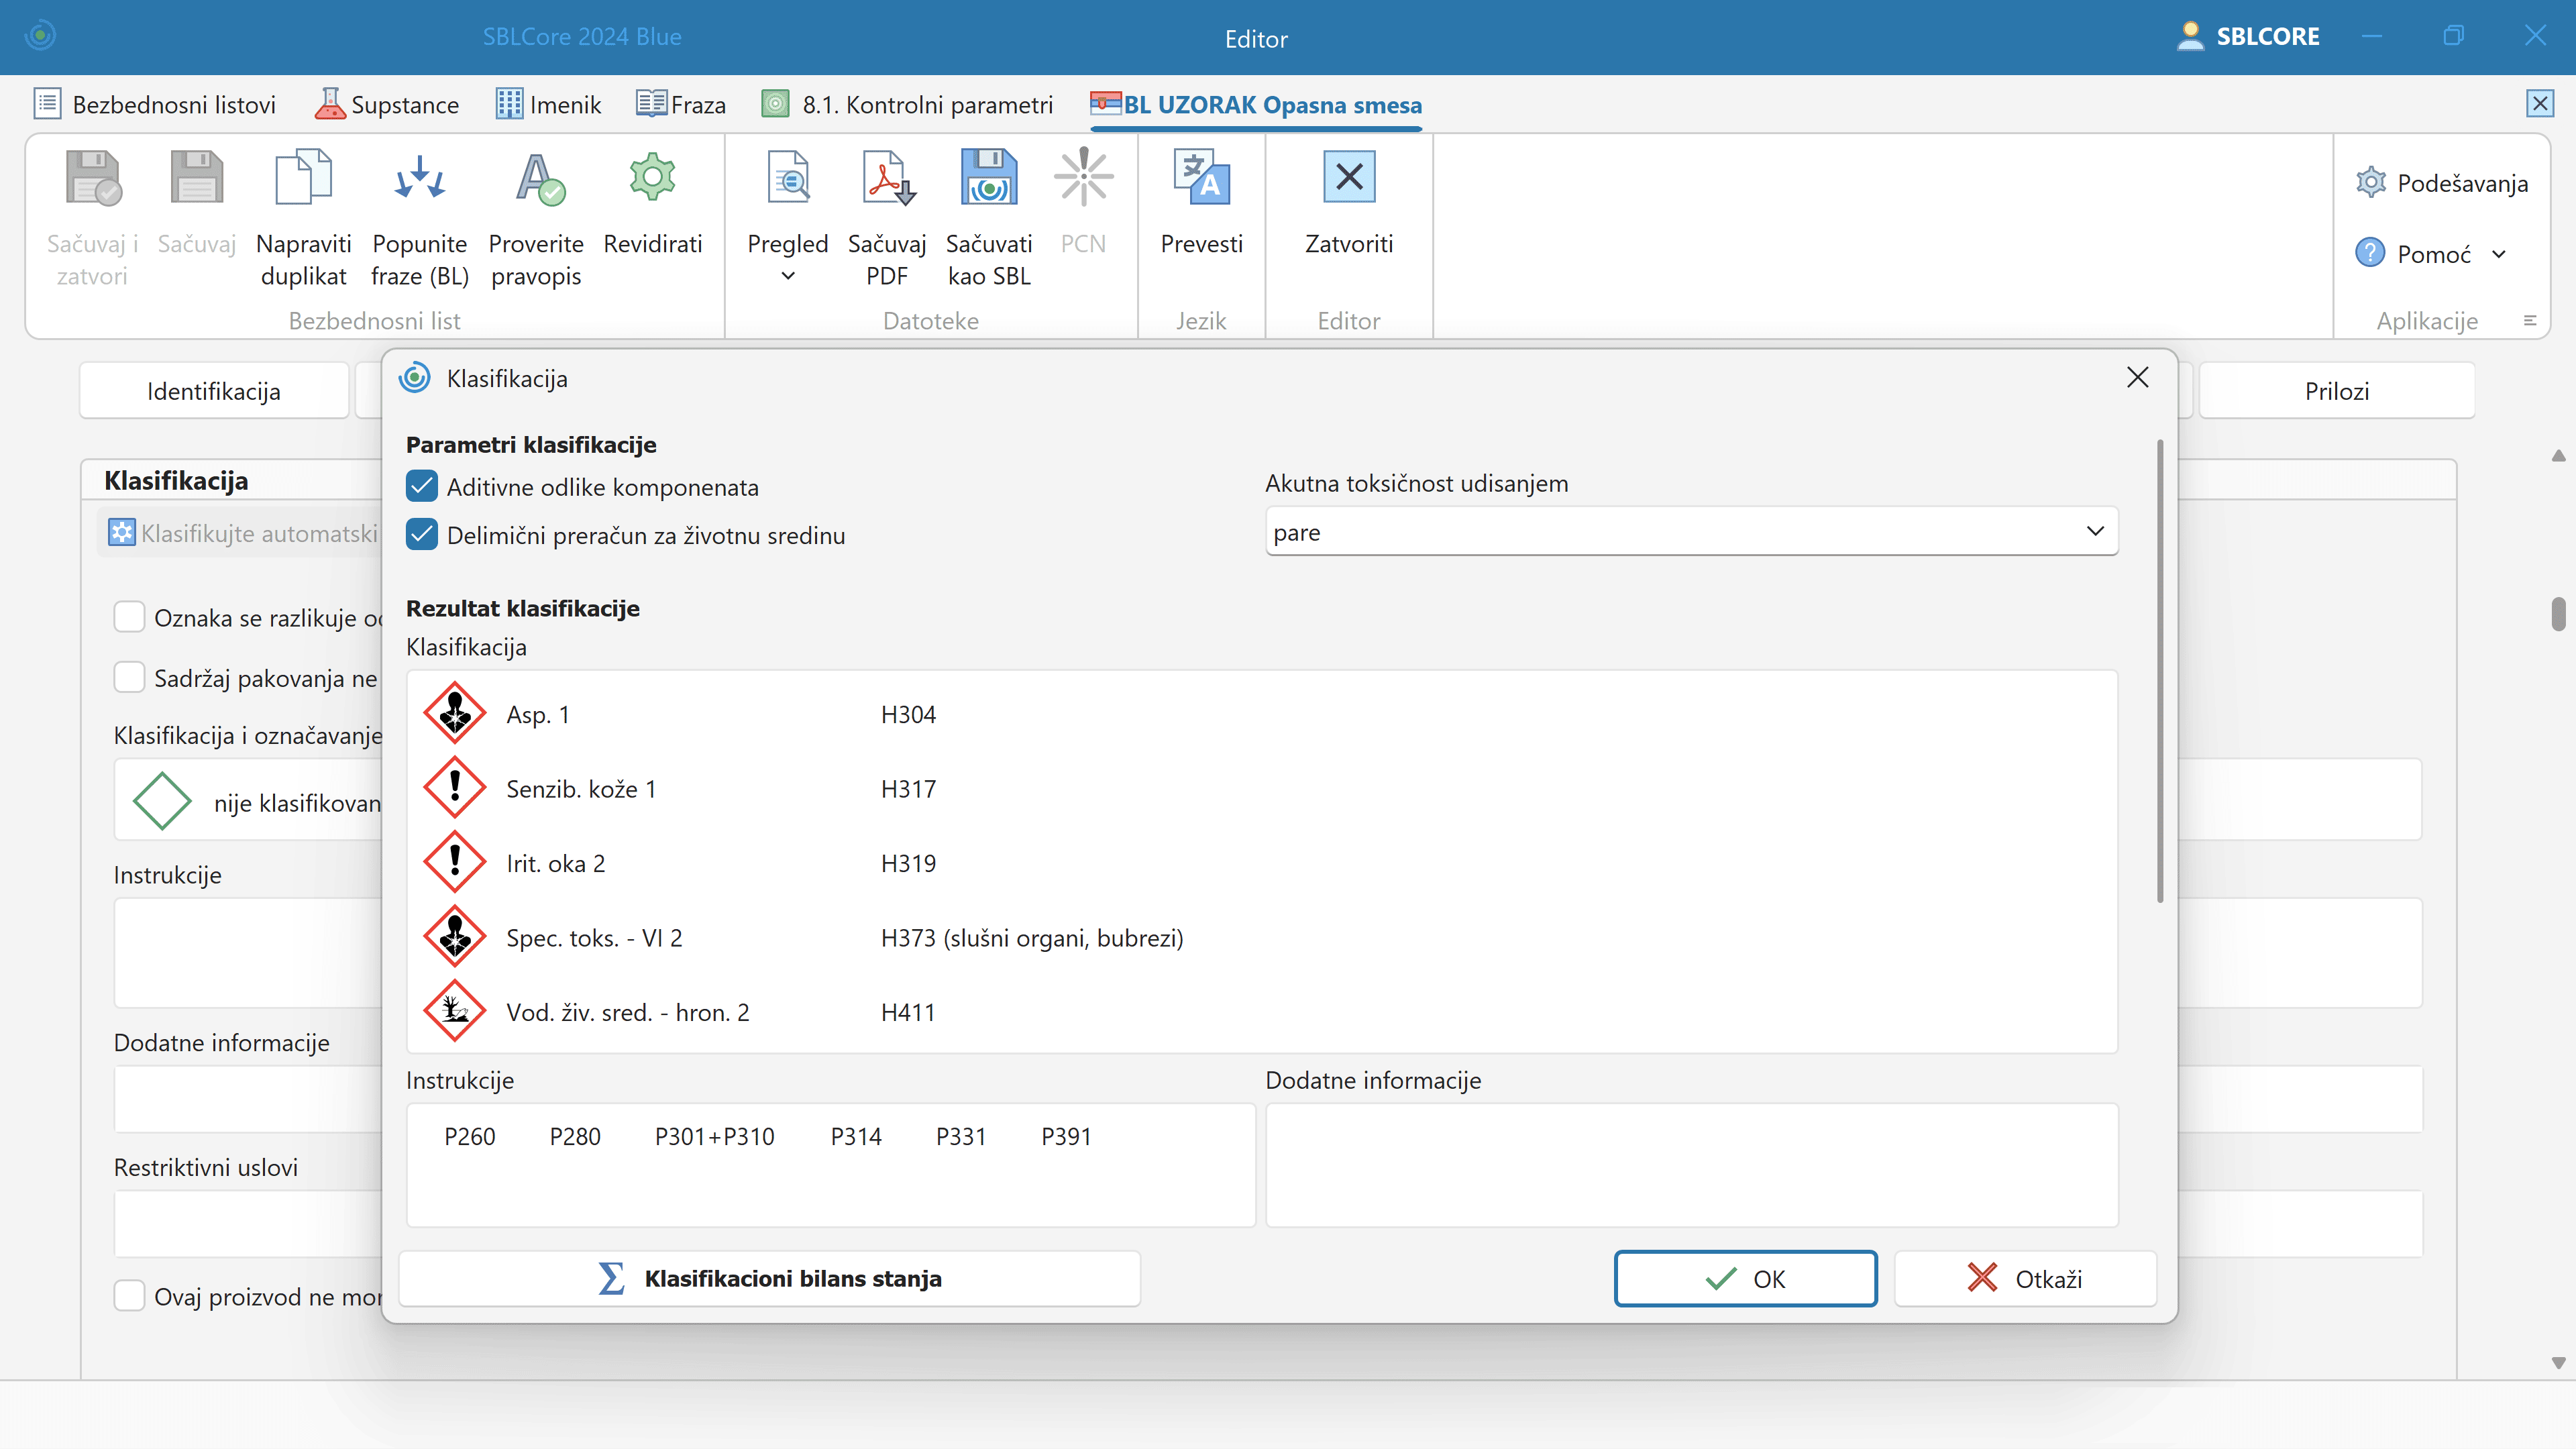Click the dialog's vertical scrollbar
Viewport: 2576px width, 1449px height.
[2159, 670]
